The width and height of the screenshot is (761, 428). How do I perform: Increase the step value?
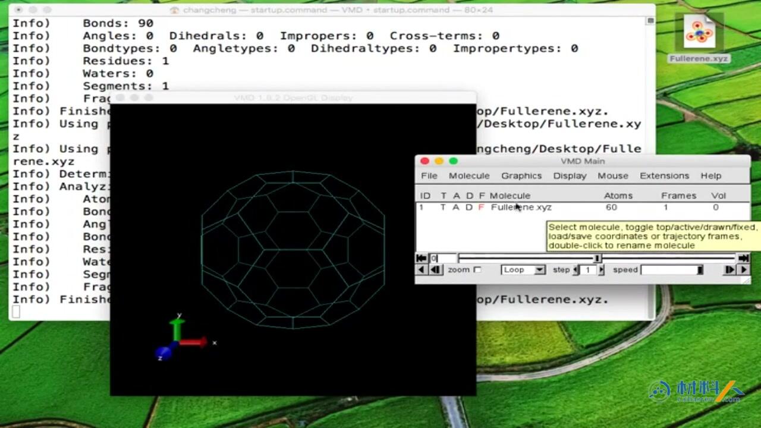[601, 270]
